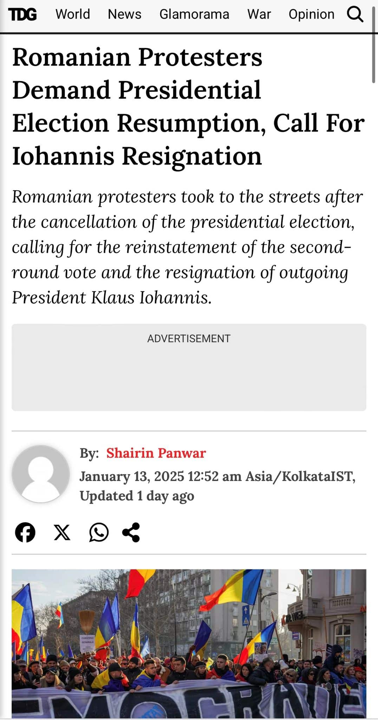Open author Shairin Panwar's profile link
Viewport: 378px width, 720px height.
coord(156,453)
